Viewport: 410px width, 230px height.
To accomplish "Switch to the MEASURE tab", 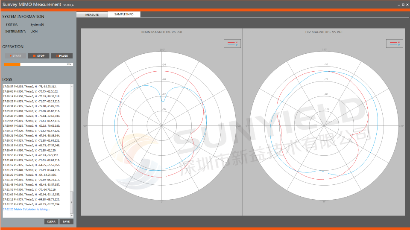I will 92,15.
